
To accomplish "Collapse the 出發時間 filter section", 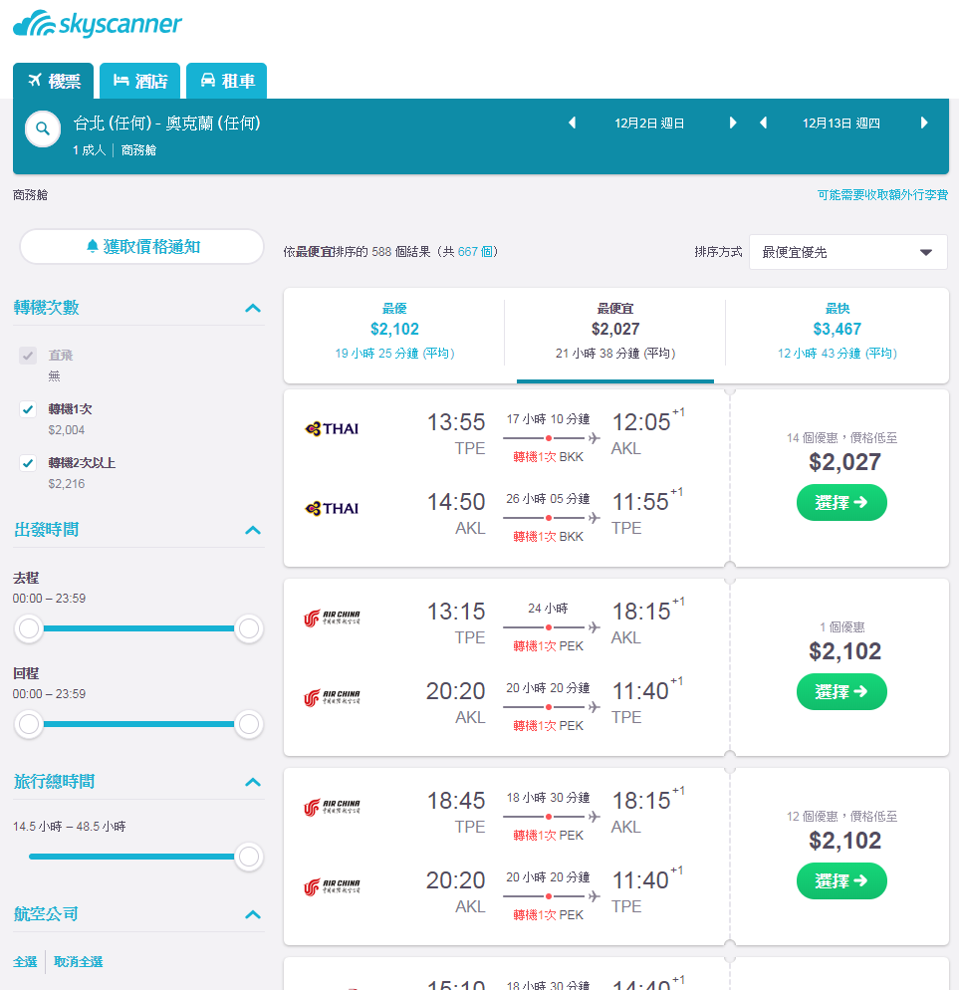I will pyautogui.click(x=253, y=530).
